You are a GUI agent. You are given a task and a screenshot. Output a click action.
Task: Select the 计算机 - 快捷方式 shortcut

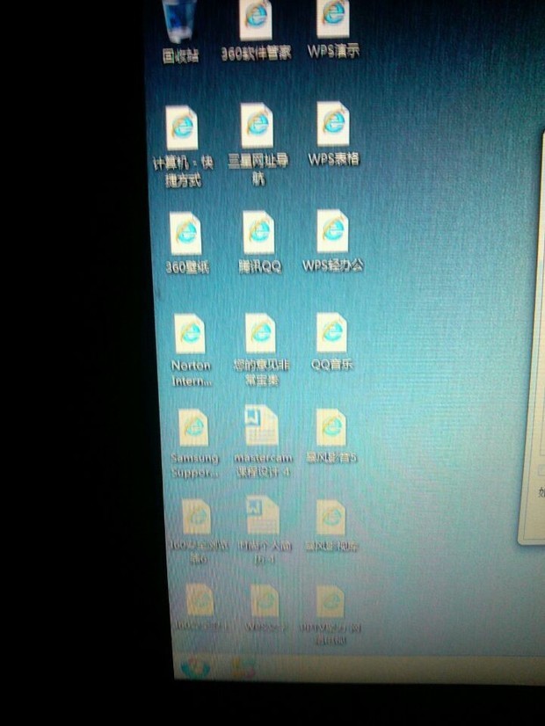(182, 129)
